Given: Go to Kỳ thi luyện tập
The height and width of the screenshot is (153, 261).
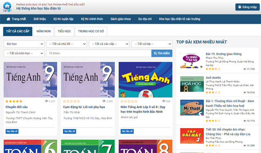Looking at the screenshot, I should coord(64,19).
